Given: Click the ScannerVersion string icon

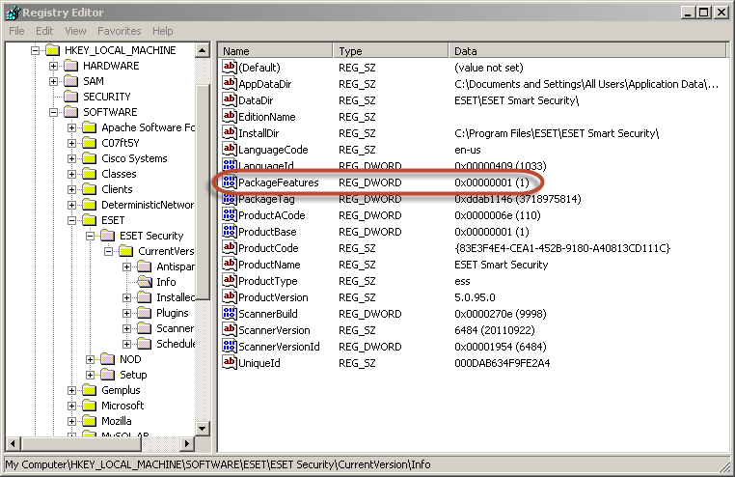Looking at the screenshot, I should [230, 329].
